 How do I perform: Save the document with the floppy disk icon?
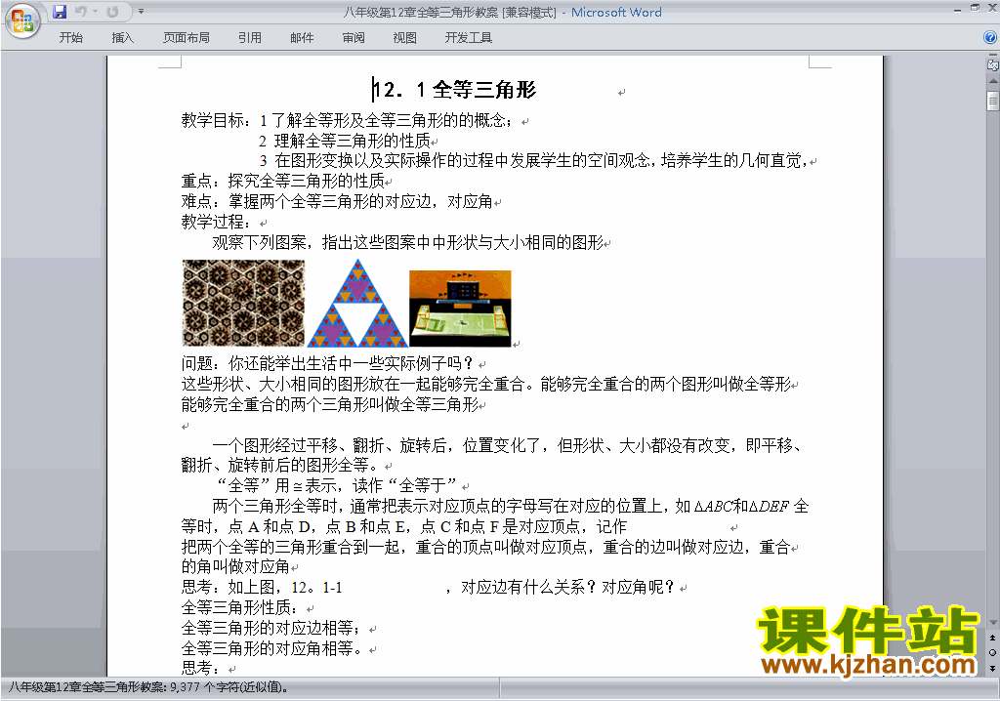(x=60, y=12)
